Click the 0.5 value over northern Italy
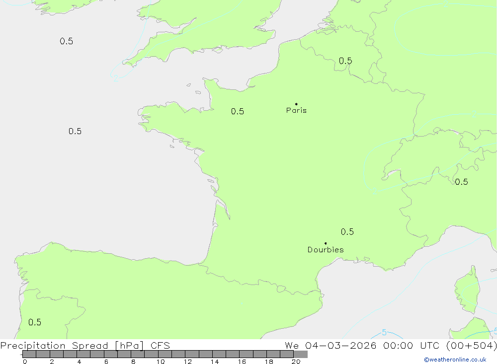Screen dimensions: 497x364 pos(462,182)
